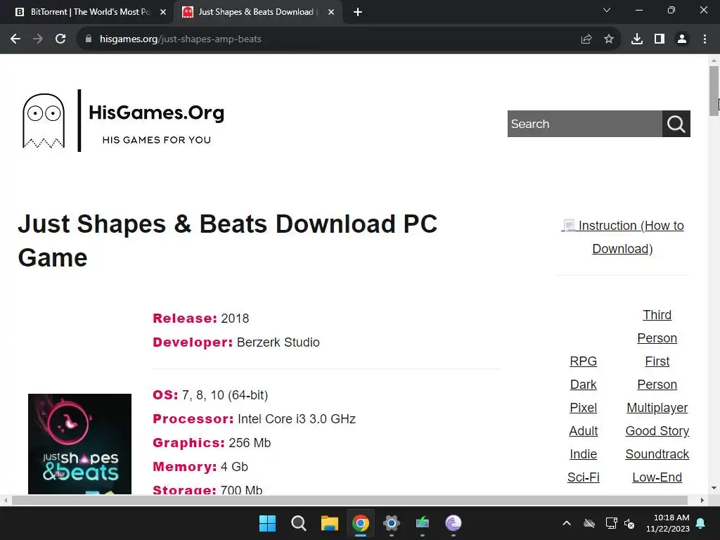
Task: Open the notifications bell icon
Action: tap(701, 523)
